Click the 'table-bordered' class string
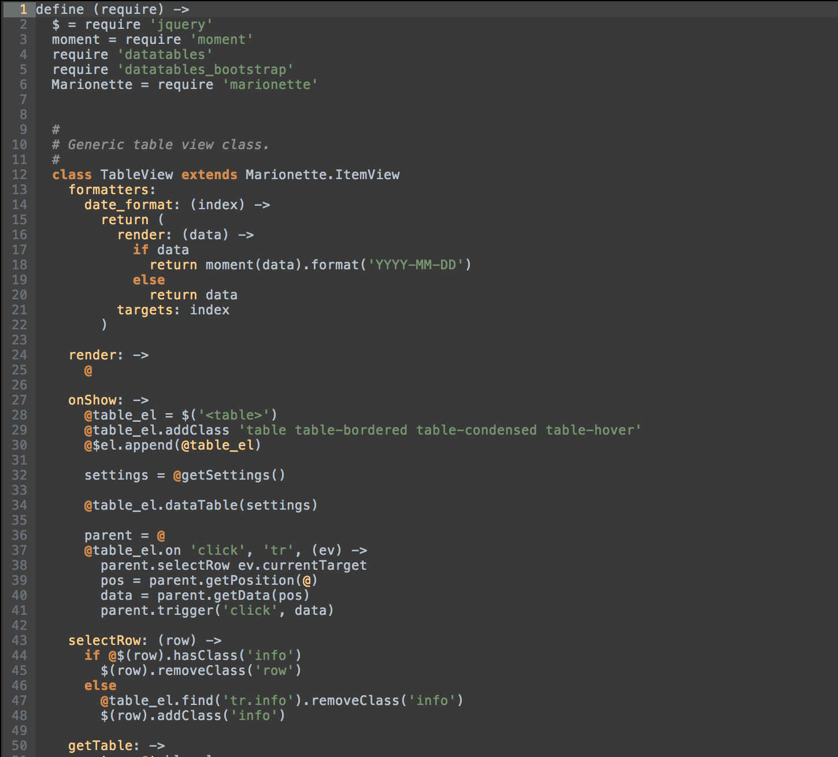The height and width of the screenshot is (757, 838). point(351,430)
